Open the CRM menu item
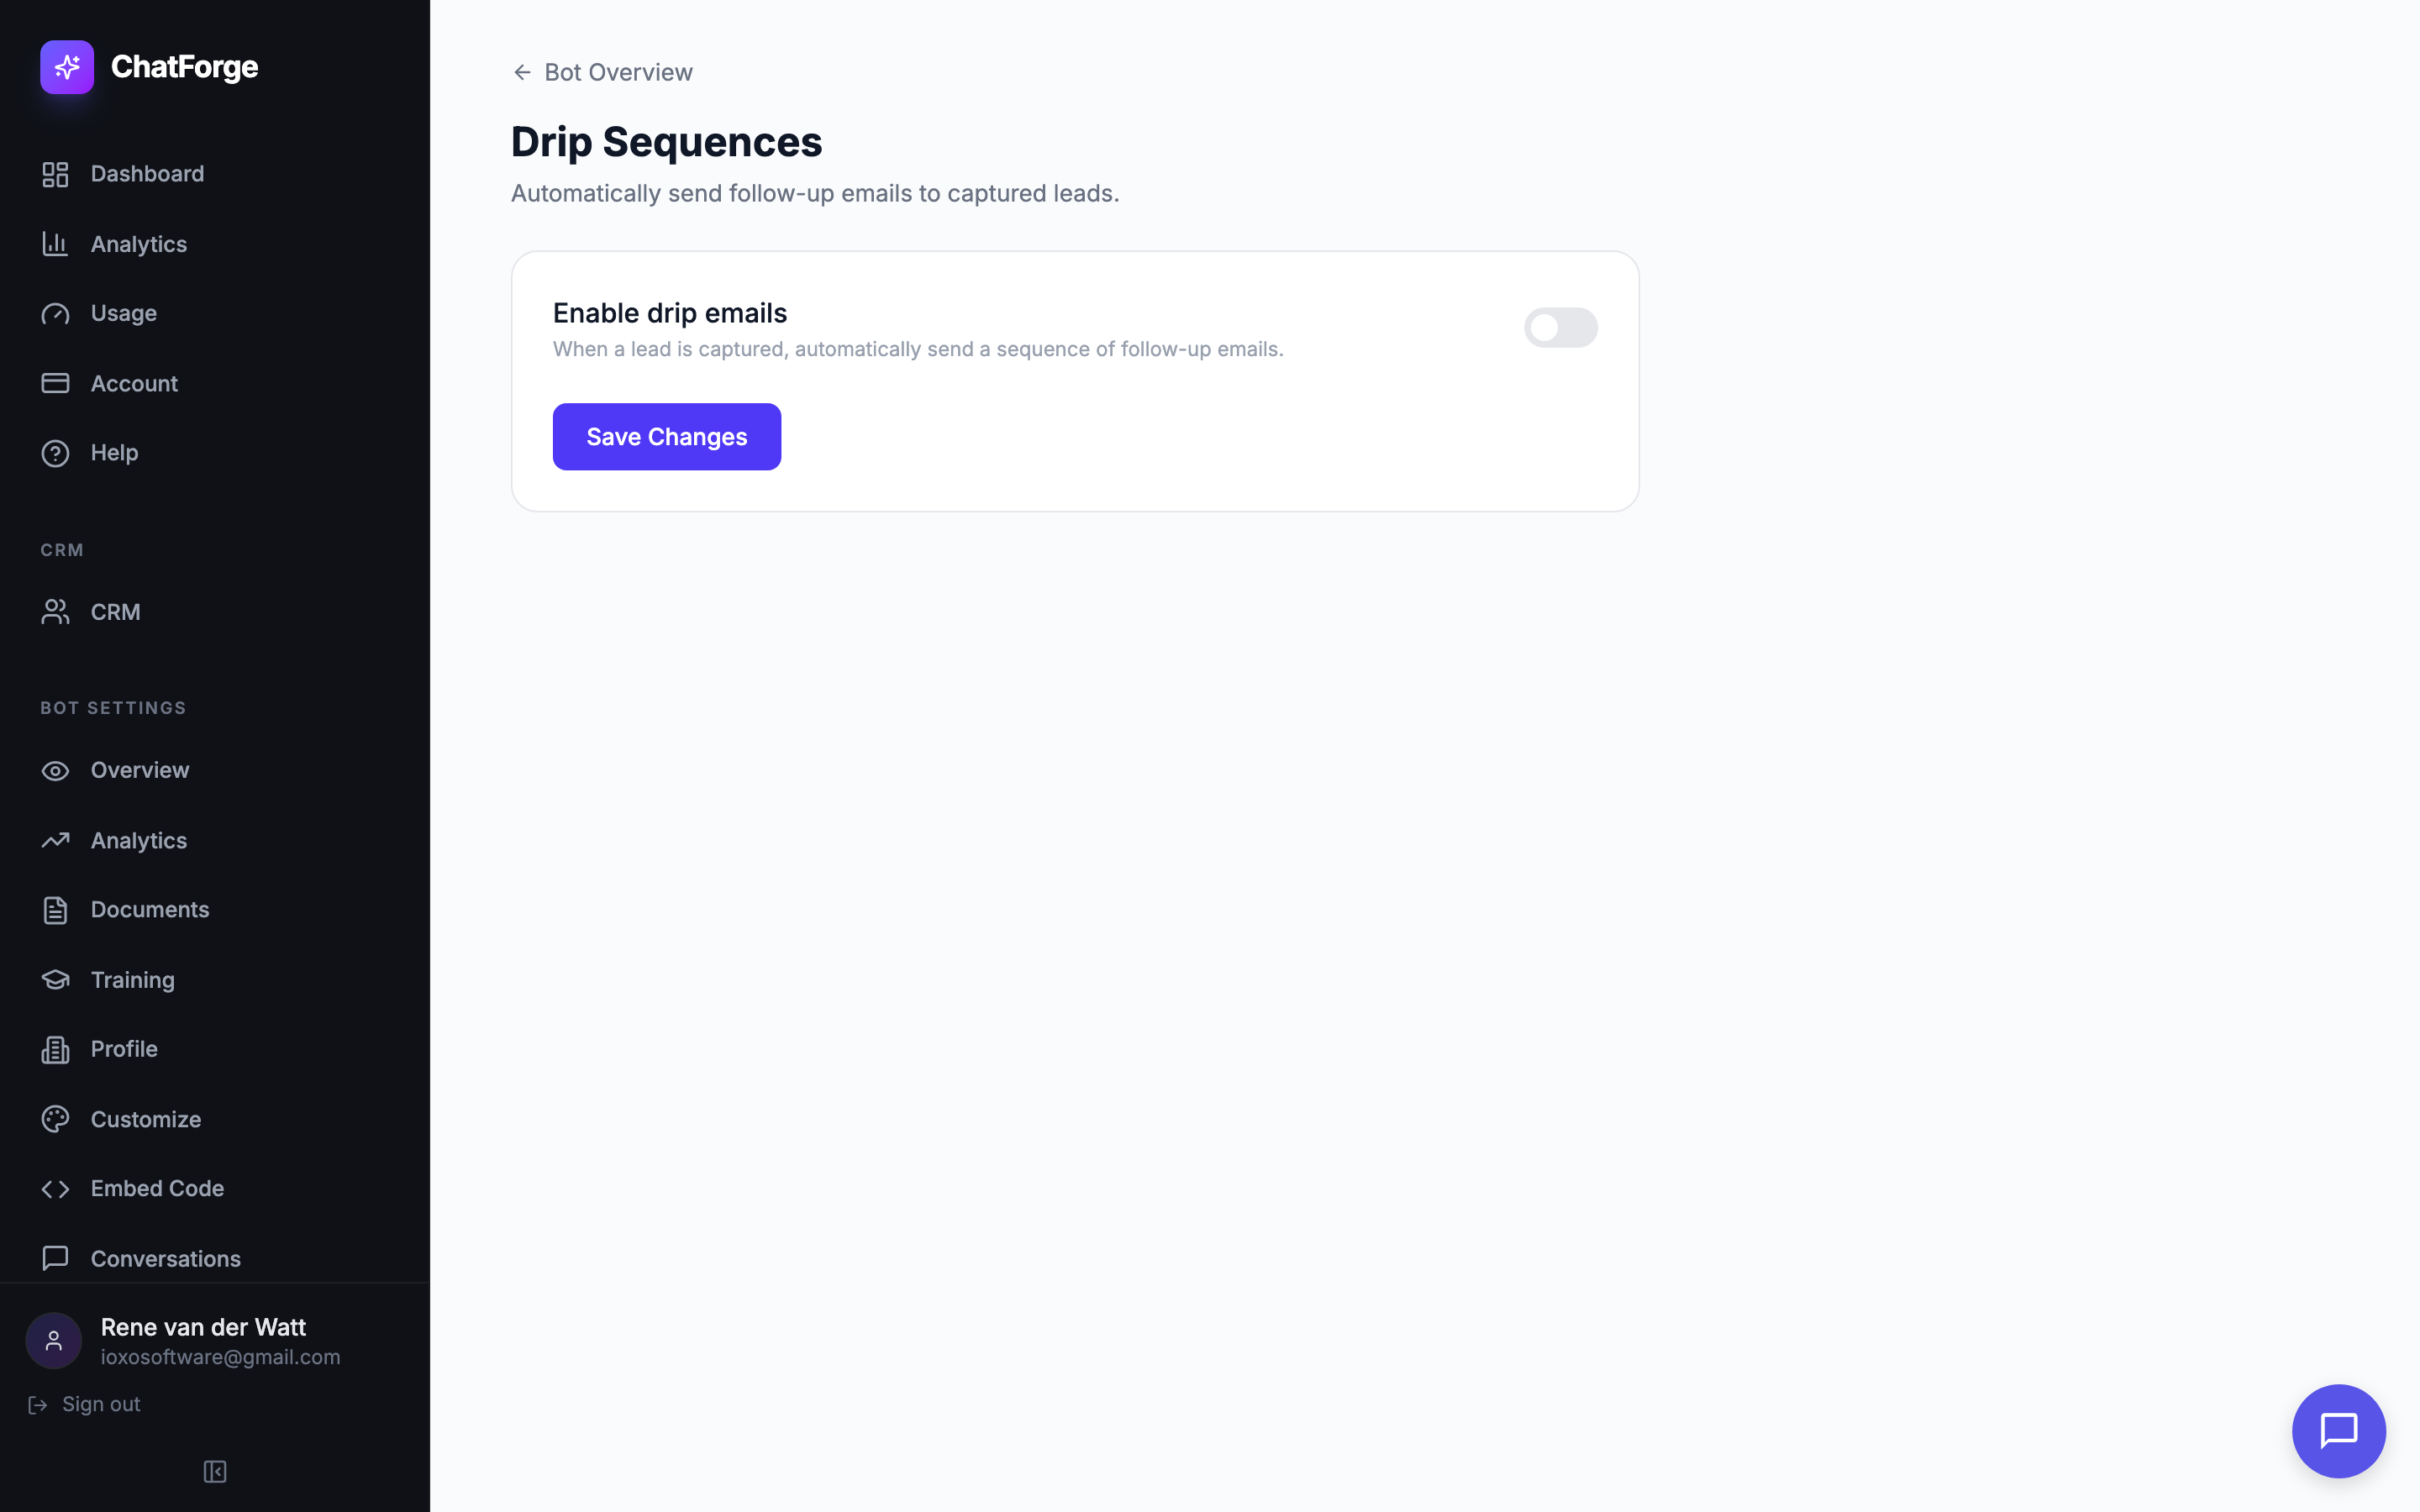The width and height of the screenshot is (2420, 1512). point(115,612)
